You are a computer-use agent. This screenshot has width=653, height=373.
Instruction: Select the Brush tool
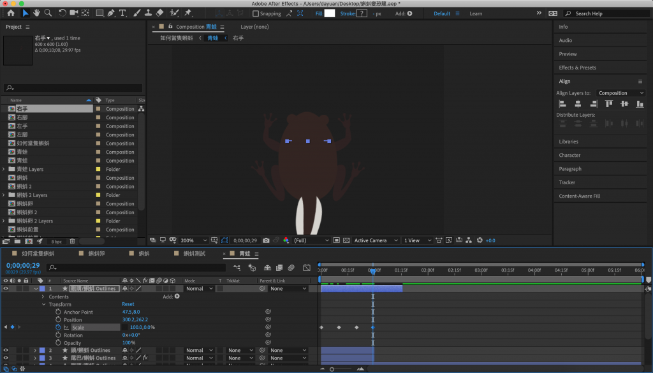136,13
